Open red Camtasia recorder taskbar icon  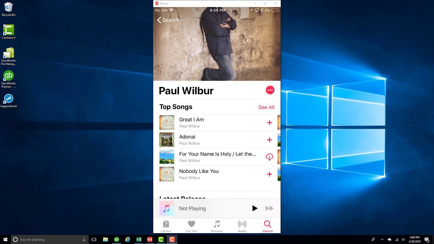[x=172, y=239]
